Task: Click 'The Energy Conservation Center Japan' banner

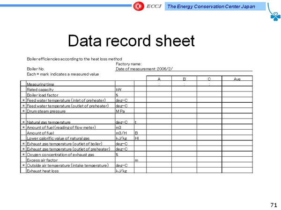Action: coord(215,7)
